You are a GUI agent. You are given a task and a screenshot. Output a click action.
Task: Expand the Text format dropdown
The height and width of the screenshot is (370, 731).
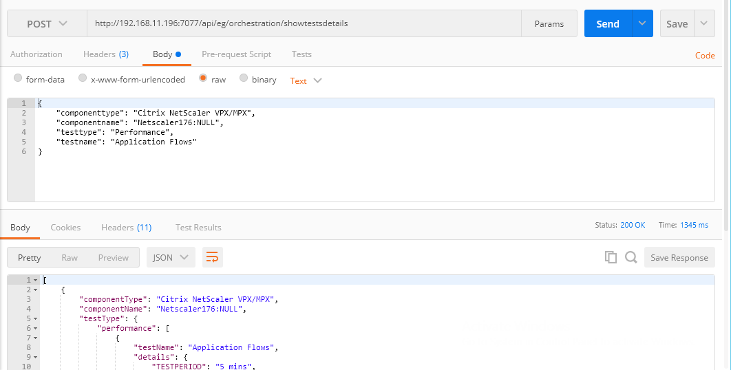[x=306, y=80]
